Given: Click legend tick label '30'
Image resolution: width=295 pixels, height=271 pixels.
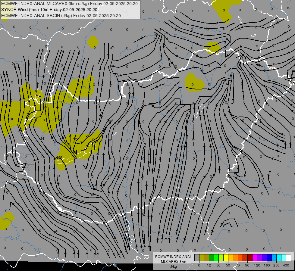Looking at the screenshot, I should tap(218, 265).
